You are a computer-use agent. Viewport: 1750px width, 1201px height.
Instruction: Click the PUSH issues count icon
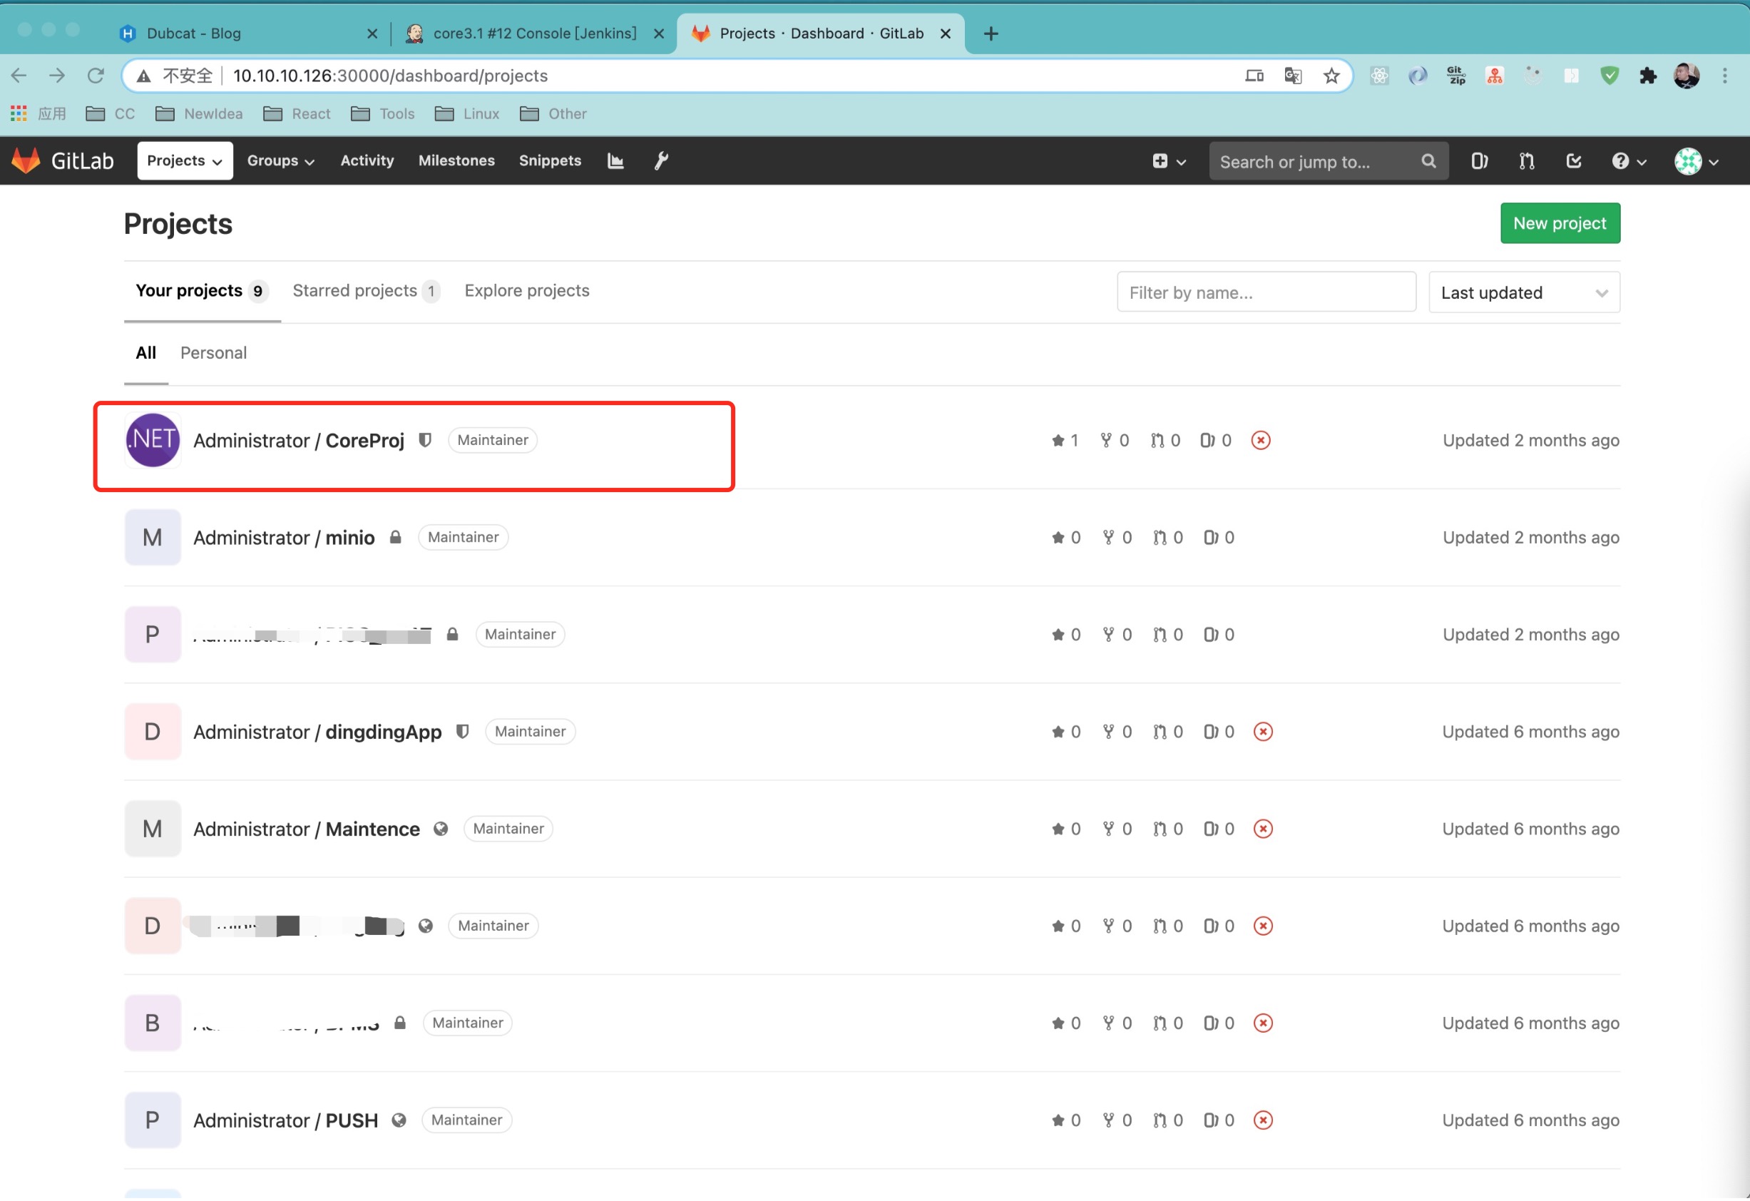[1209, 1120]
